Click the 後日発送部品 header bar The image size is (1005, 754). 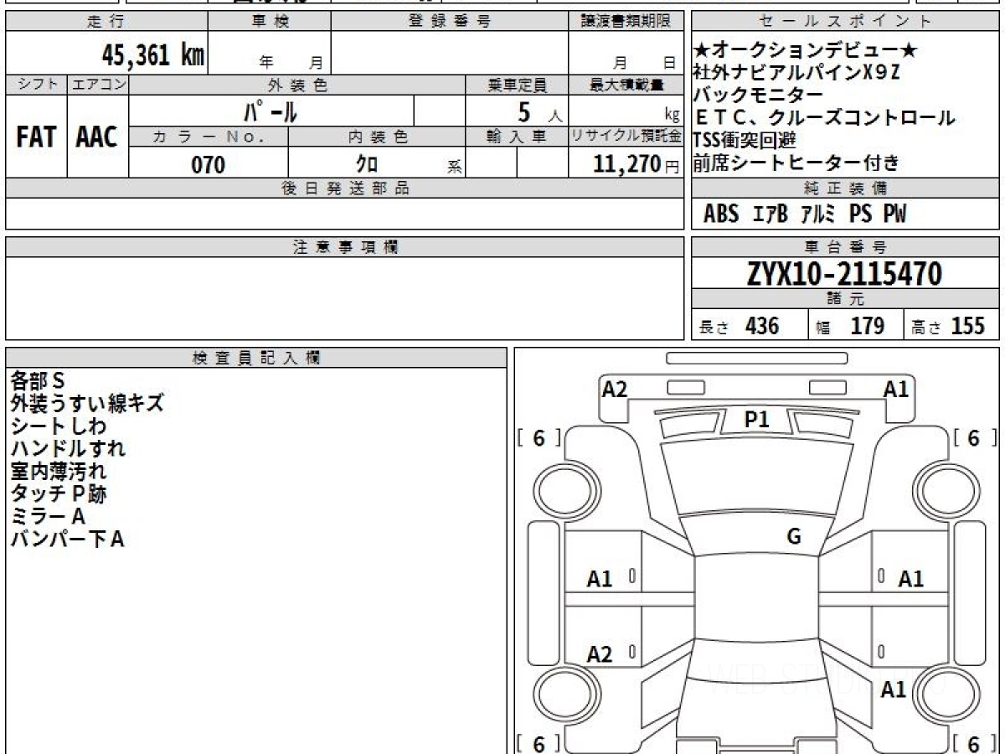345,188
